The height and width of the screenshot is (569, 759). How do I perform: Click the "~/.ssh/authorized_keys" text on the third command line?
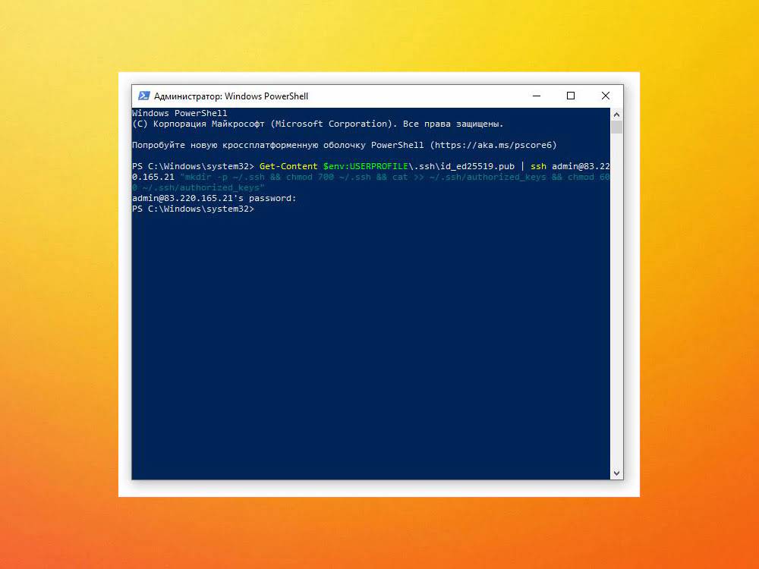pos(201,187)
